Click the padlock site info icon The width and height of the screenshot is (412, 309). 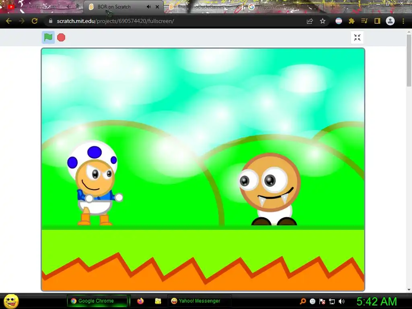point(50,21)
